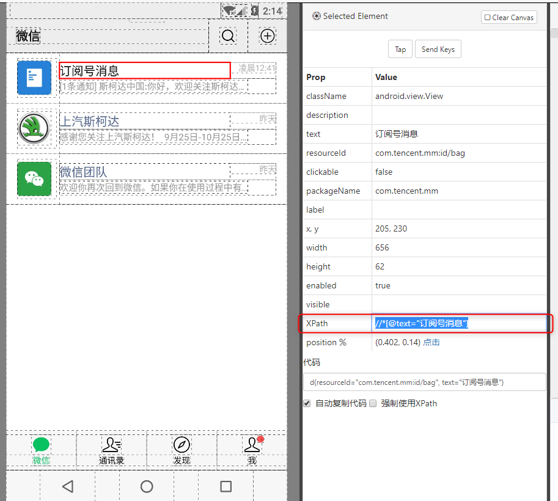Click the packageName value com.tencent.mm
This screenshot has width=558, height=501.
click(406, 191)
